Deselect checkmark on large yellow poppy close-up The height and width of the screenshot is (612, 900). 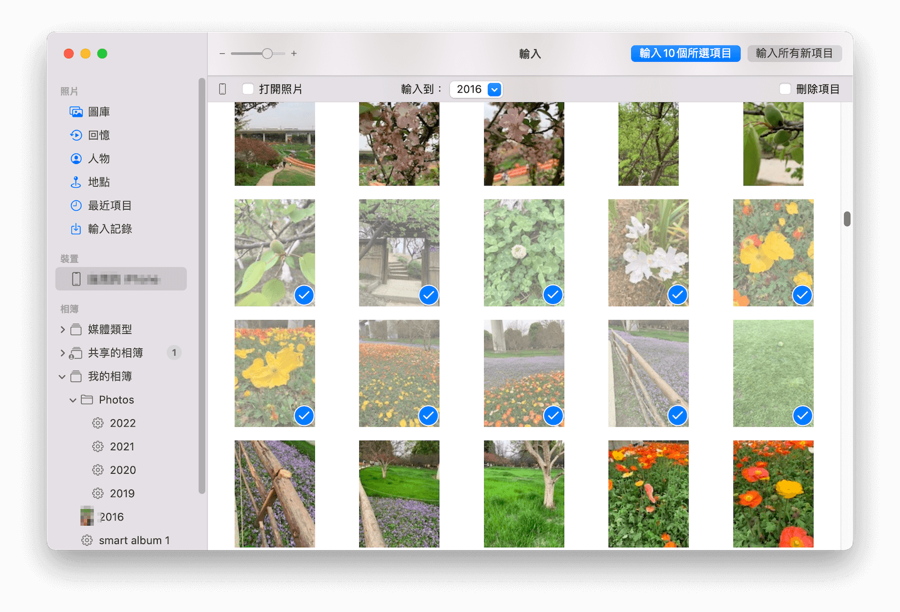click(x=304, y=416)
